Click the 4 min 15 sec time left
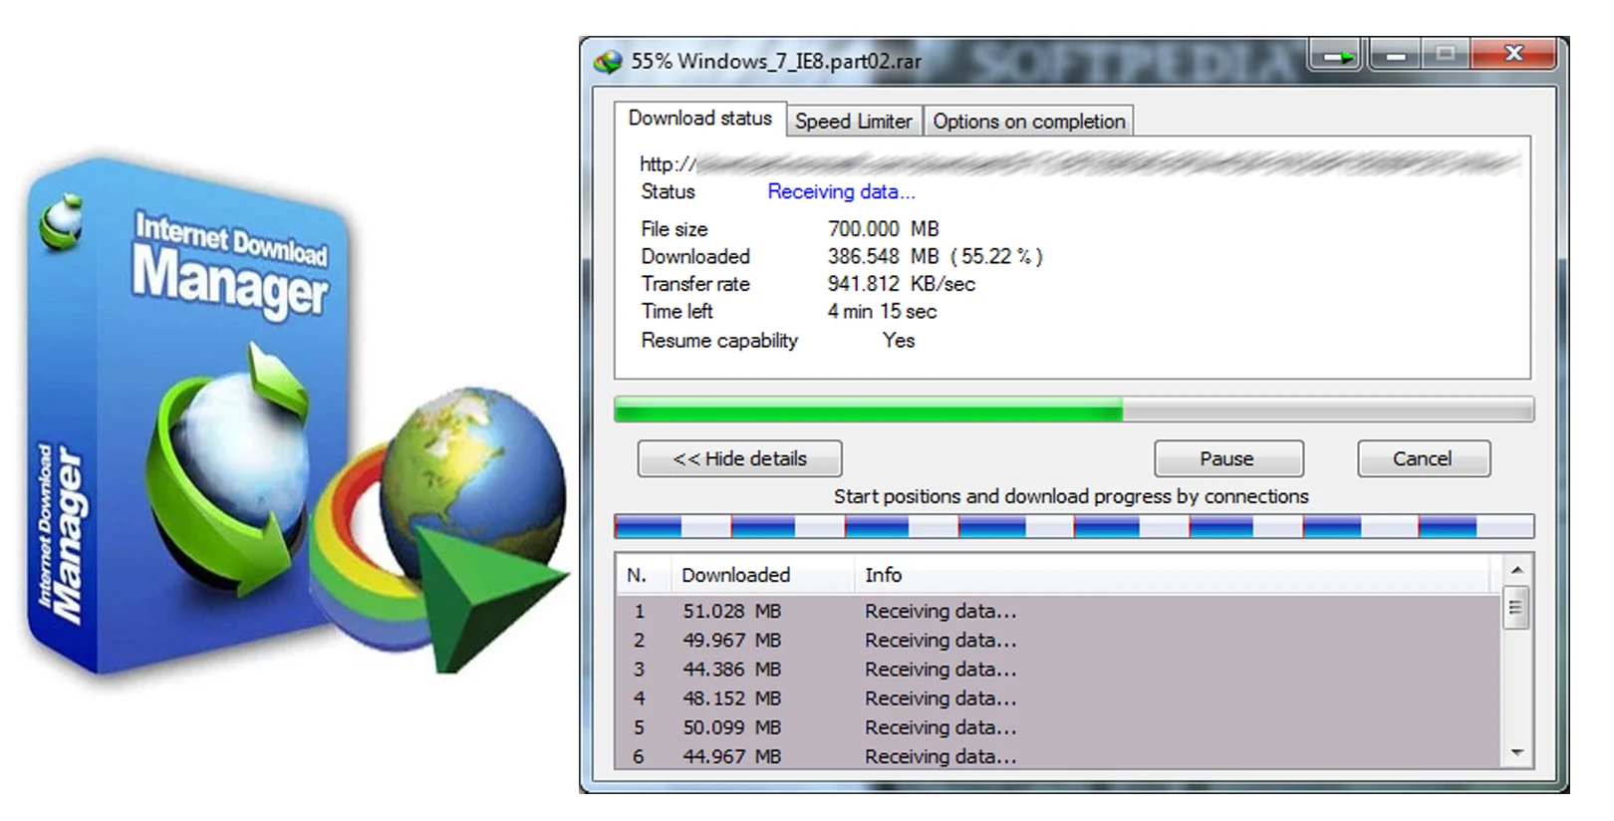This screenshot has width=1614, height=821. tap(882, 311)
